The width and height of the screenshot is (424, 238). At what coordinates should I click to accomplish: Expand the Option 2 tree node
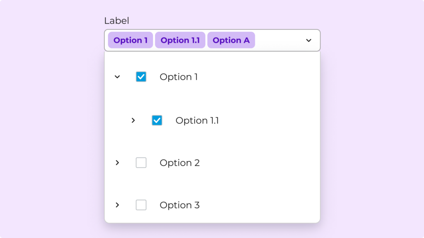(117, 163)
